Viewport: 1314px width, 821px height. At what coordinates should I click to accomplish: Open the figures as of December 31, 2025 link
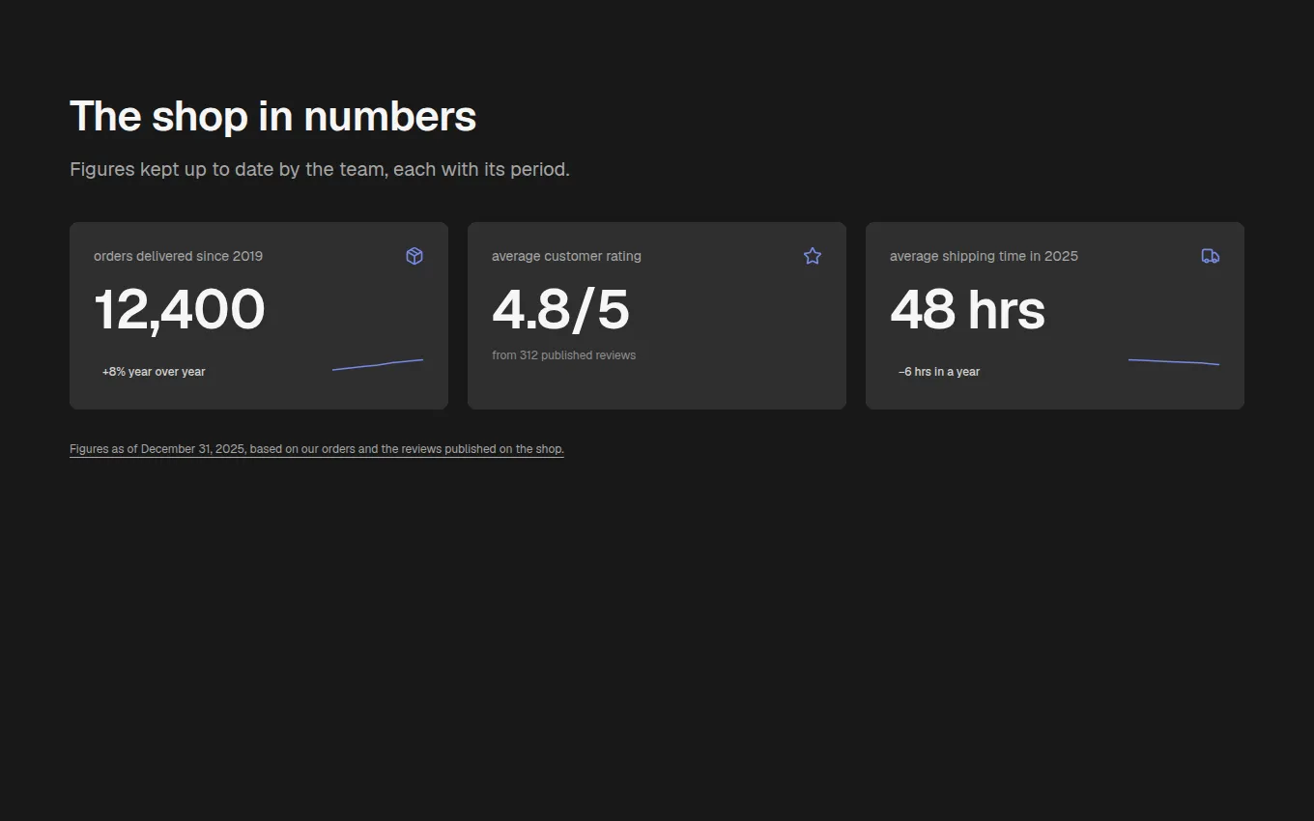pyautogui.click(x=317, y=449)
